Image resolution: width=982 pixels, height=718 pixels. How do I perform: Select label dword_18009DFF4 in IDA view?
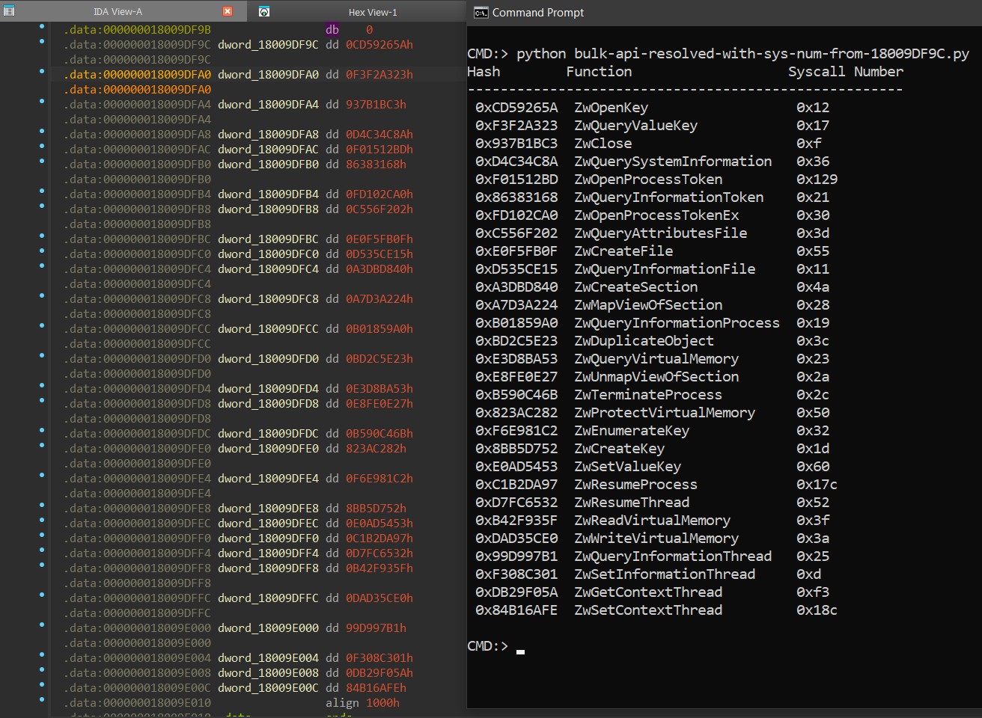[268, 553]
